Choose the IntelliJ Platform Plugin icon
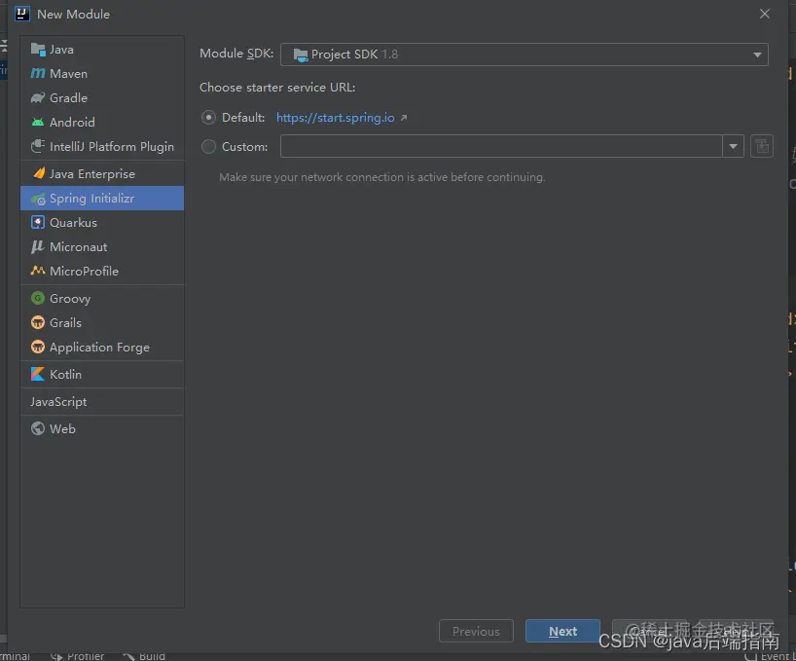The height and width of the screenshot is (661, 796). point(38,146)
